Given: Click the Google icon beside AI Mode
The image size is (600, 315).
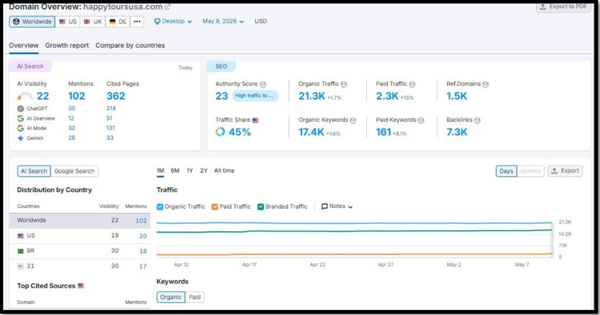Looking at the screenshot, I should click(21, 128).
